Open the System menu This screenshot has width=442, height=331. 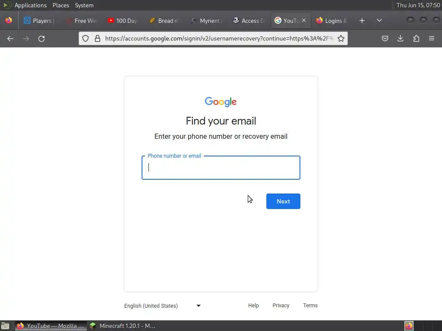(84, 5)
